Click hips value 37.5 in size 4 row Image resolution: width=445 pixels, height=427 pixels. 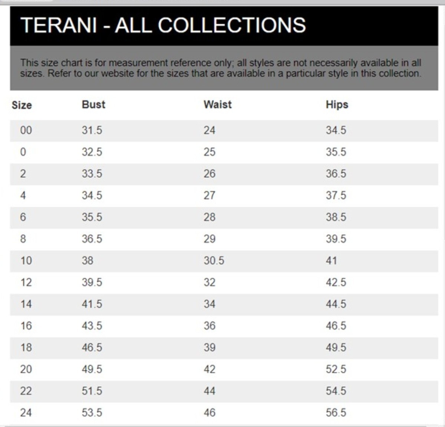point(336,195)
